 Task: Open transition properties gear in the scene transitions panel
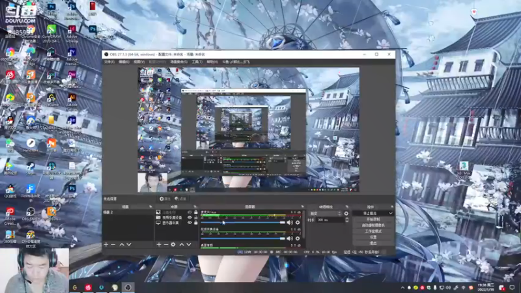click(346, 214)
